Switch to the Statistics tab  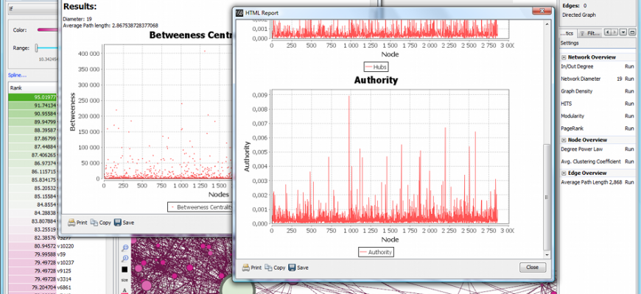(x=567, y=33)
